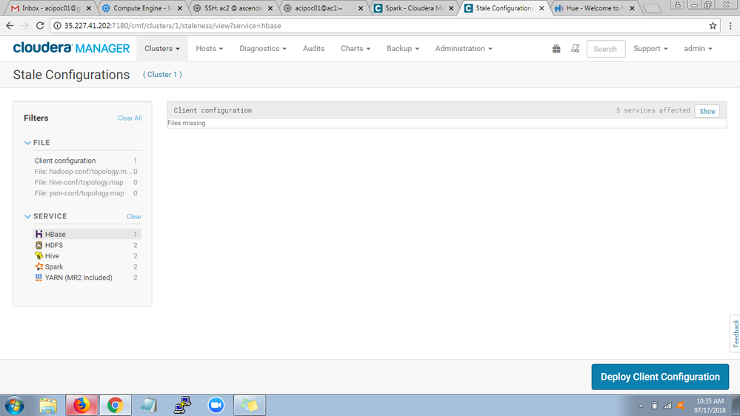Open the Hosts dropdown menu
740x416 pixels.
click(210, 49)
